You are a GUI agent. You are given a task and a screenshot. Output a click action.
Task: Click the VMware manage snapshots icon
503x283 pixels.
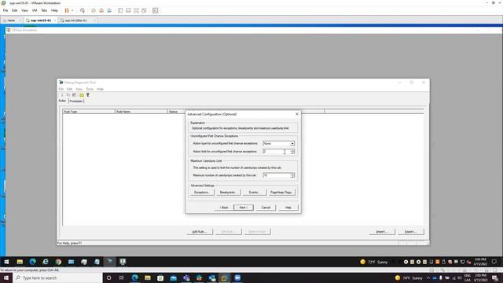coord(109,10)
